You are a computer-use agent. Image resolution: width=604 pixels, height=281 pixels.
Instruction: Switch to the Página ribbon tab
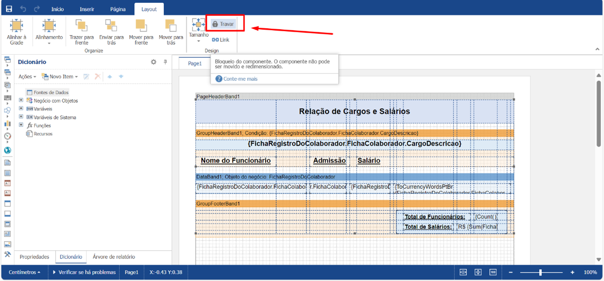pos(118,9)
